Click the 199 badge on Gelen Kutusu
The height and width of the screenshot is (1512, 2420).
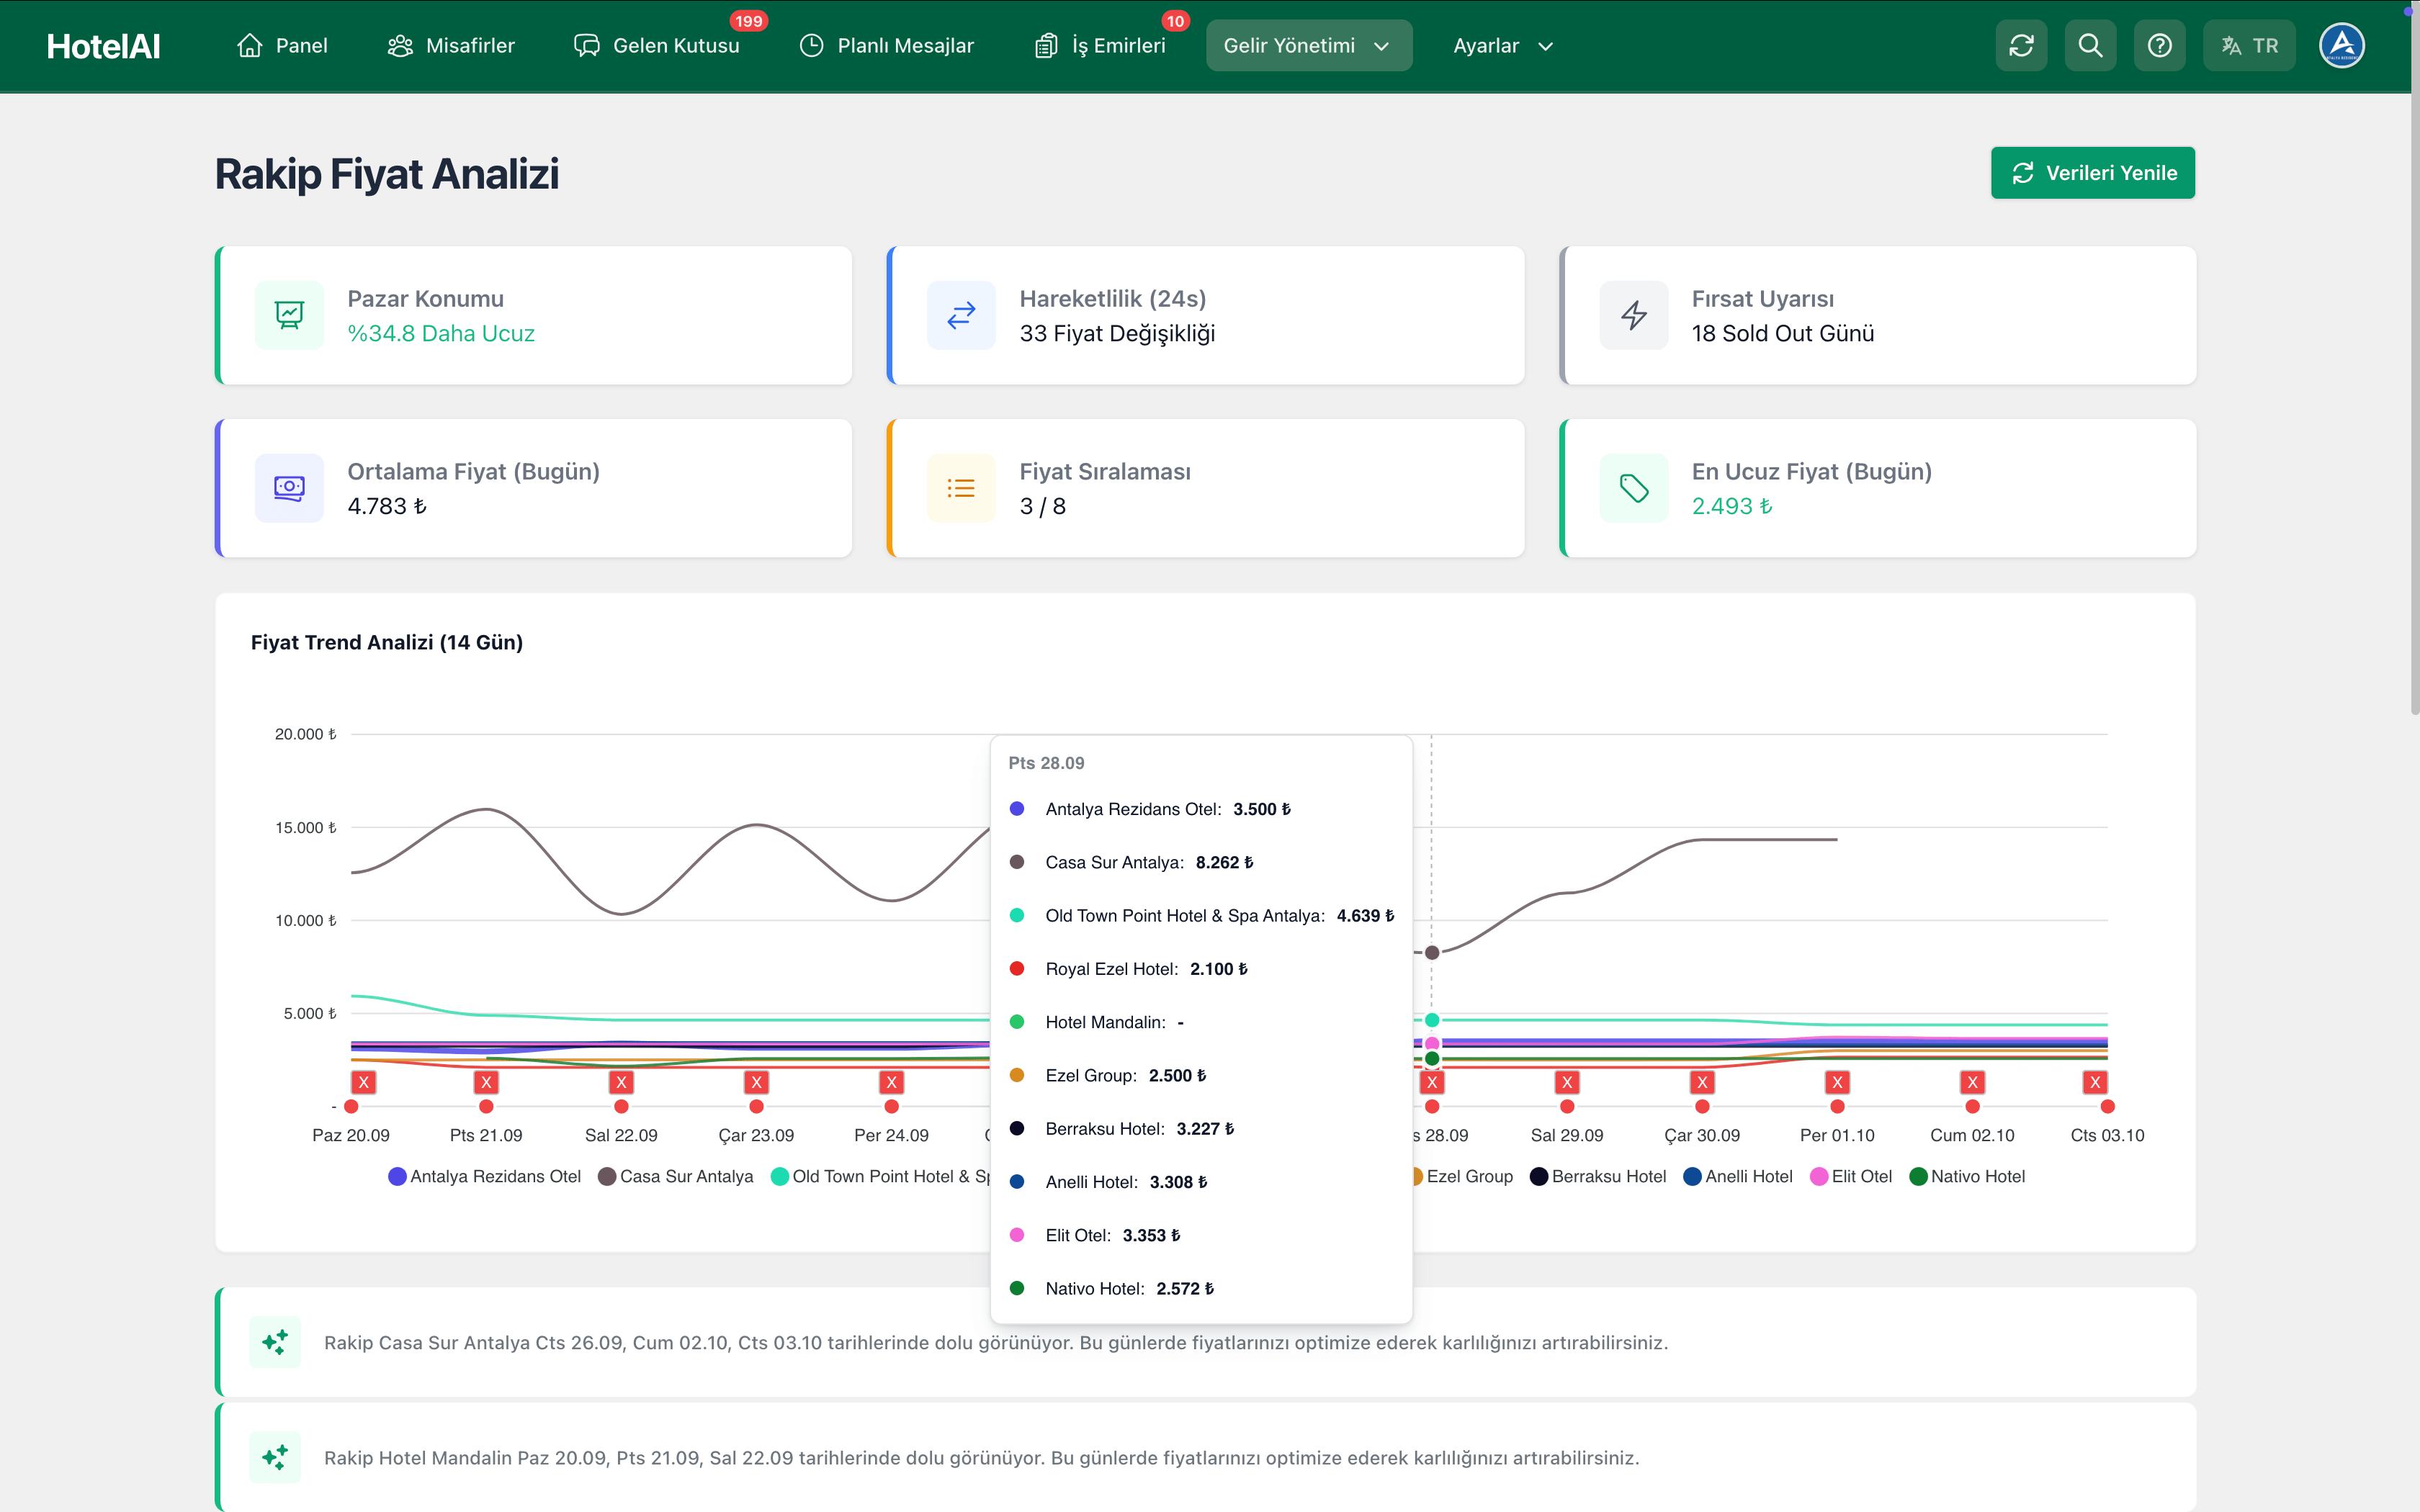(748, 21)
